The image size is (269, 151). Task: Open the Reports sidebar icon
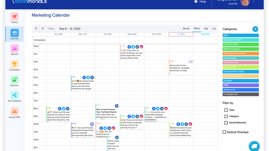pyautogui.click(x=15, y=49)
